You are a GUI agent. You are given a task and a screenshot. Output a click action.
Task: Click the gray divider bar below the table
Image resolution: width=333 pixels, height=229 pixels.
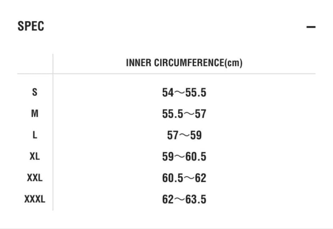coord(166,228)
